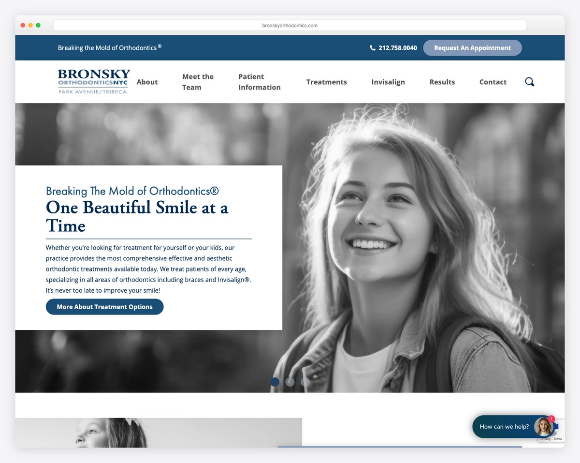
Task: Open the Treatments dropdown menu
Action: click(326, 82)
